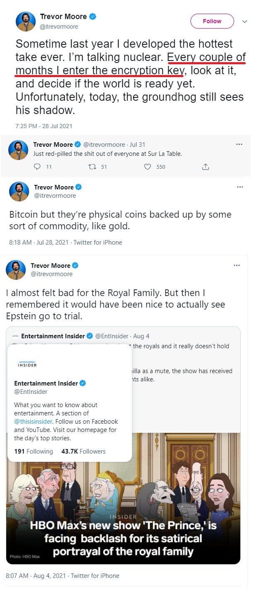Open more options on Royal Family tweet
254x592 pixels.
click(x=237, y=265)
